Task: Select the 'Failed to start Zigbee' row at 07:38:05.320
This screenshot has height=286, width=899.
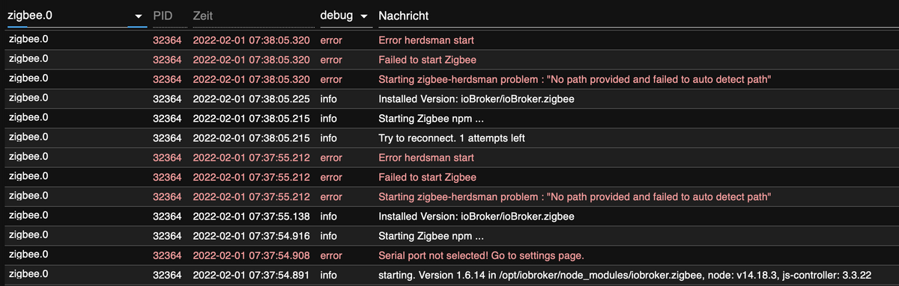Action: (449, 60)
